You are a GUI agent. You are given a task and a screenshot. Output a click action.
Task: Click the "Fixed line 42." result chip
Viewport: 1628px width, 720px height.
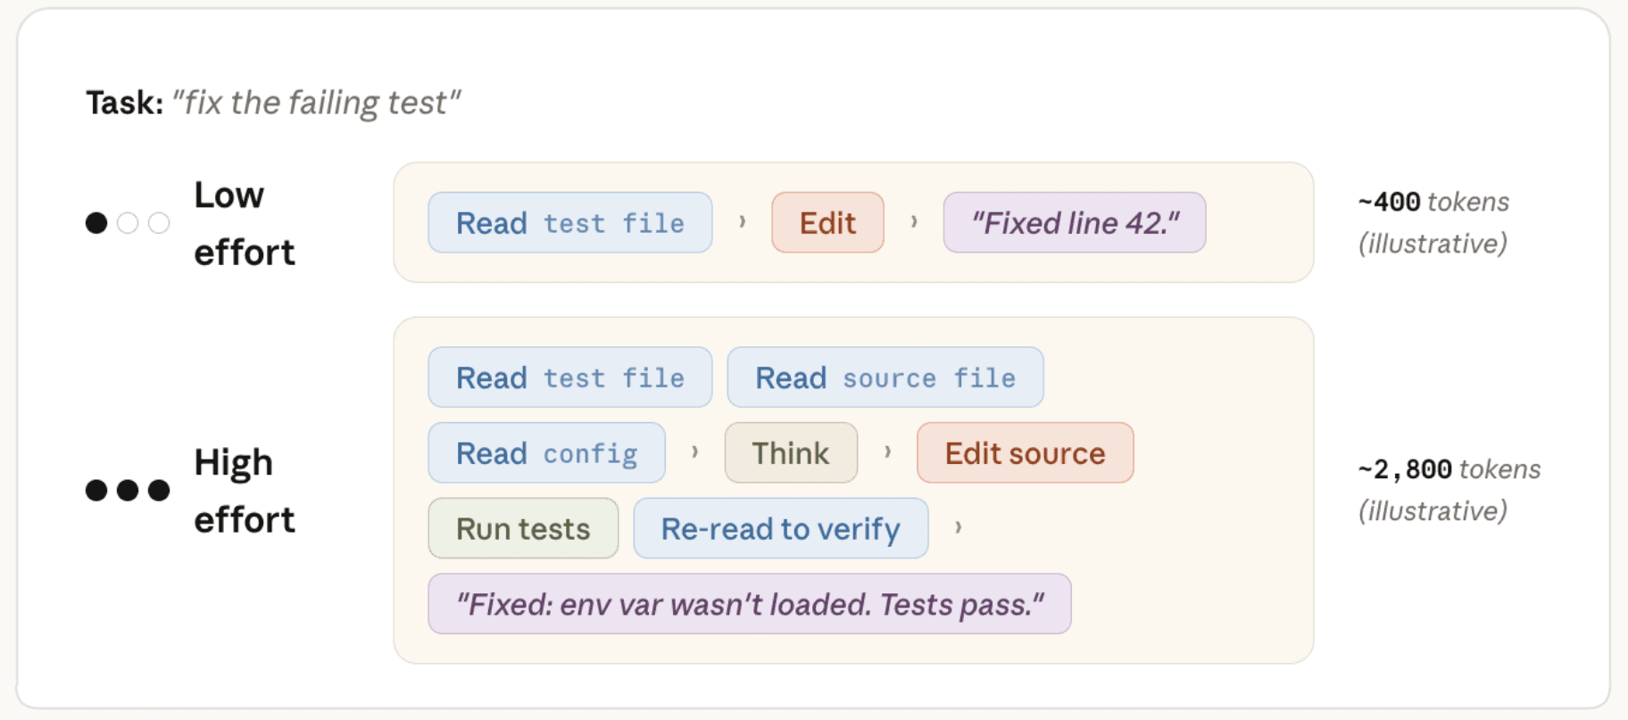click(1075, 222)
